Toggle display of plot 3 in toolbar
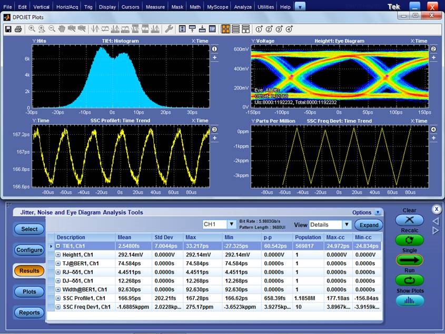Image resolution: width=445 pixels, height=334 pixels. pyautogui.click(x=278, y=29)
